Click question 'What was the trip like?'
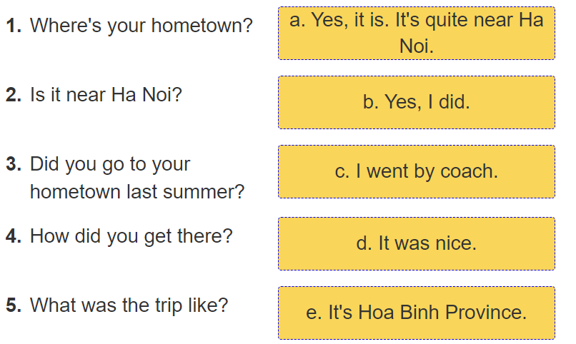Viewport: 576px width, 344px height. (x=129, y=305)
